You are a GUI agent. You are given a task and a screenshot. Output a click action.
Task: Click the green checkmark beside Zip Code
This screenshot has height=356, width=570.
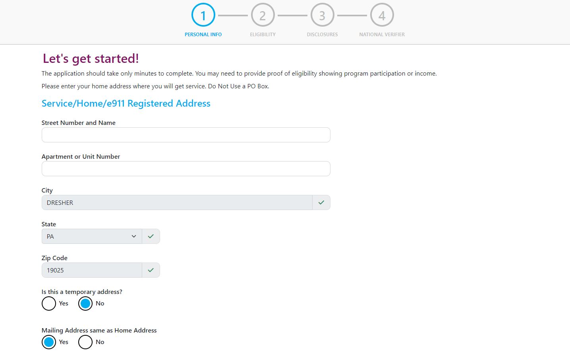151,270
